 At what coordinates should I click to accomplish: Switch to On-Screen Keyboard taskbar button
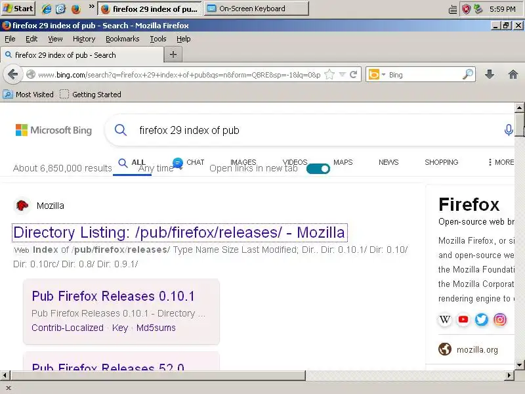257,9
